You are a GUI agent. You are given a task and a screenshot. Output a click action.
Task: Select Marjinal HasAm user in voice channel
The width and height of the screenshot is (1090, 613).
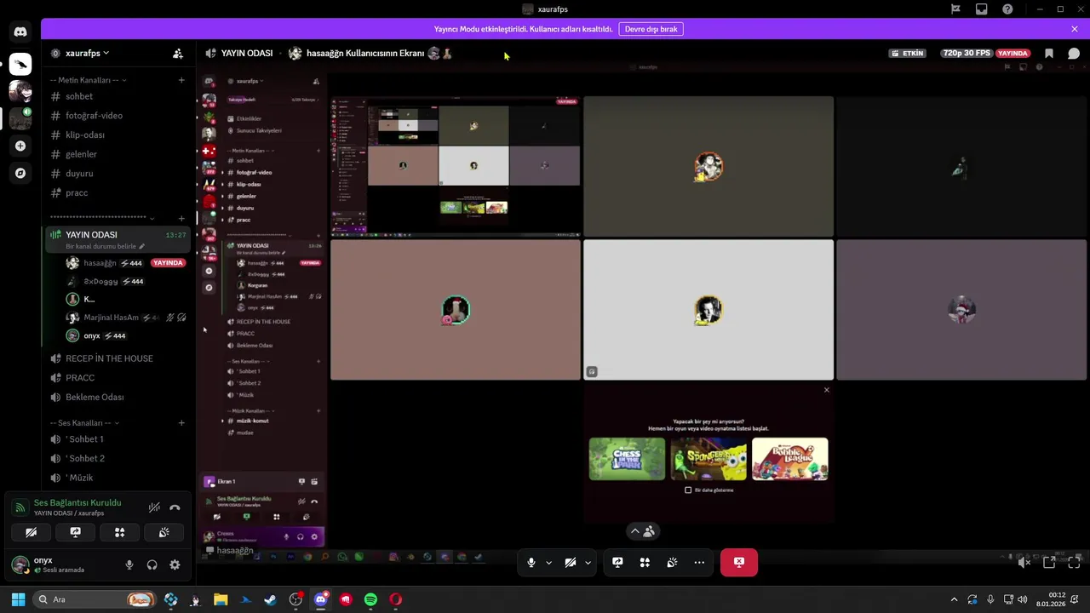point(124,318)
